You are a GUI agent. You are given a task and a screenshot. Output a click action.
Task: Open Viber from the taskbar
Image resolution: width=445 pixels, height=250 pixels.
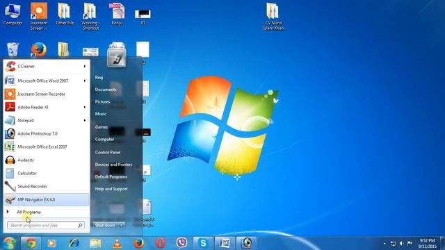[x=181, y=243]
